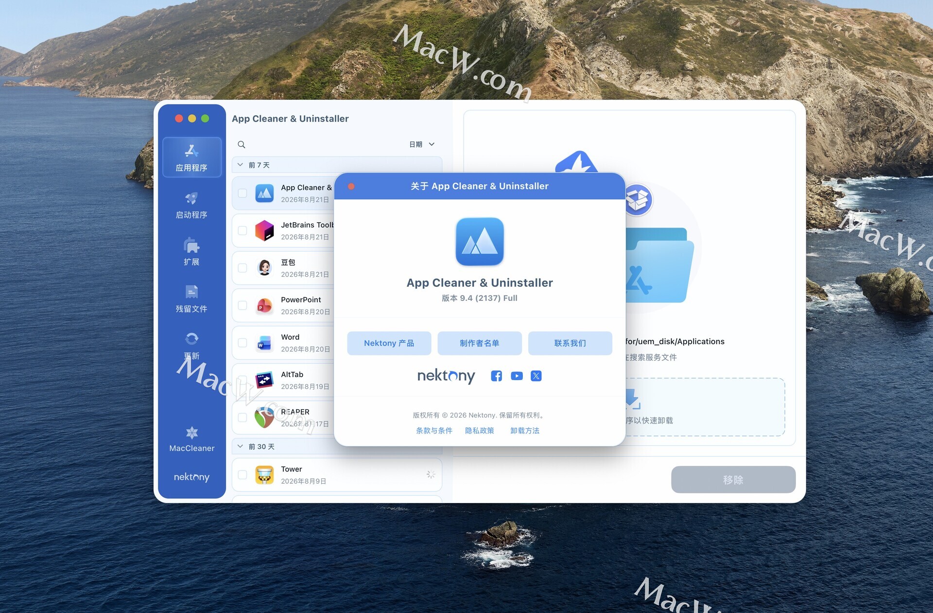Image resolution: width=933 pixels, height=613 pixels.
Task: Switch to the 扩展 sidebar section
Action: (x=191, y=252)
